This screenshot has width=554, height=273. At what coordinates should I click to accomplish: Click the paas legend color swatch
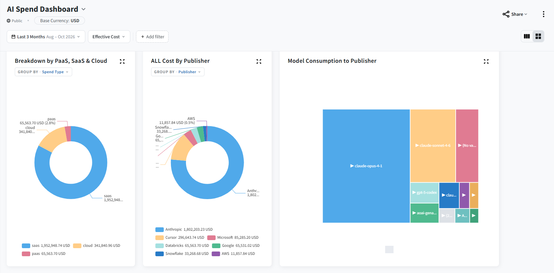coord(26,254)
